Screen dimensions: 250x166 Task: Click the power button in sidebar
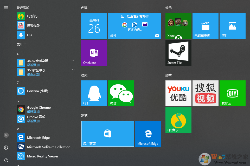[6, 160]
